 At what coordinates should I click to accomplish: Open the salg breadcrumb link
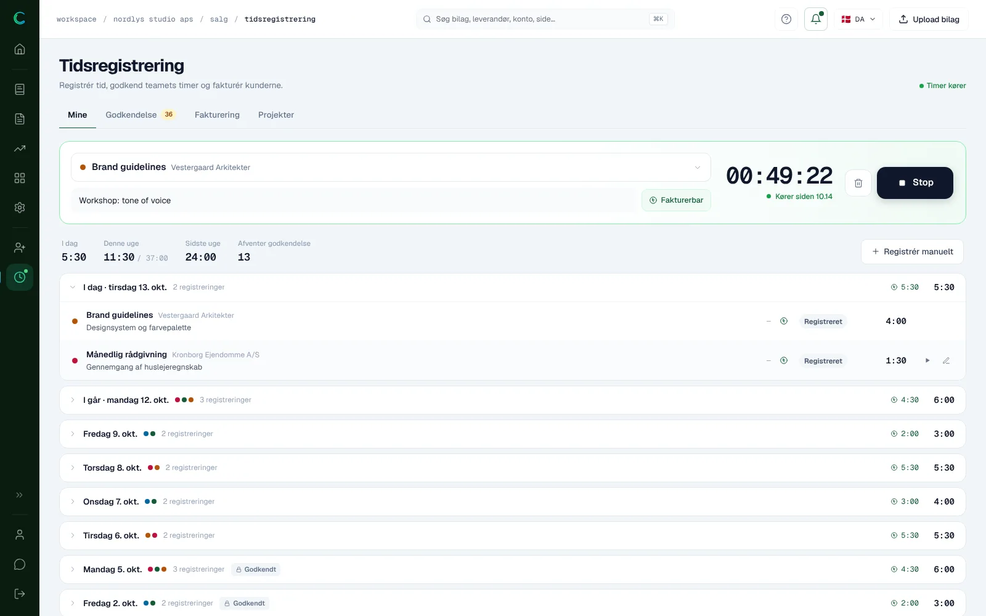pos(219,19)
